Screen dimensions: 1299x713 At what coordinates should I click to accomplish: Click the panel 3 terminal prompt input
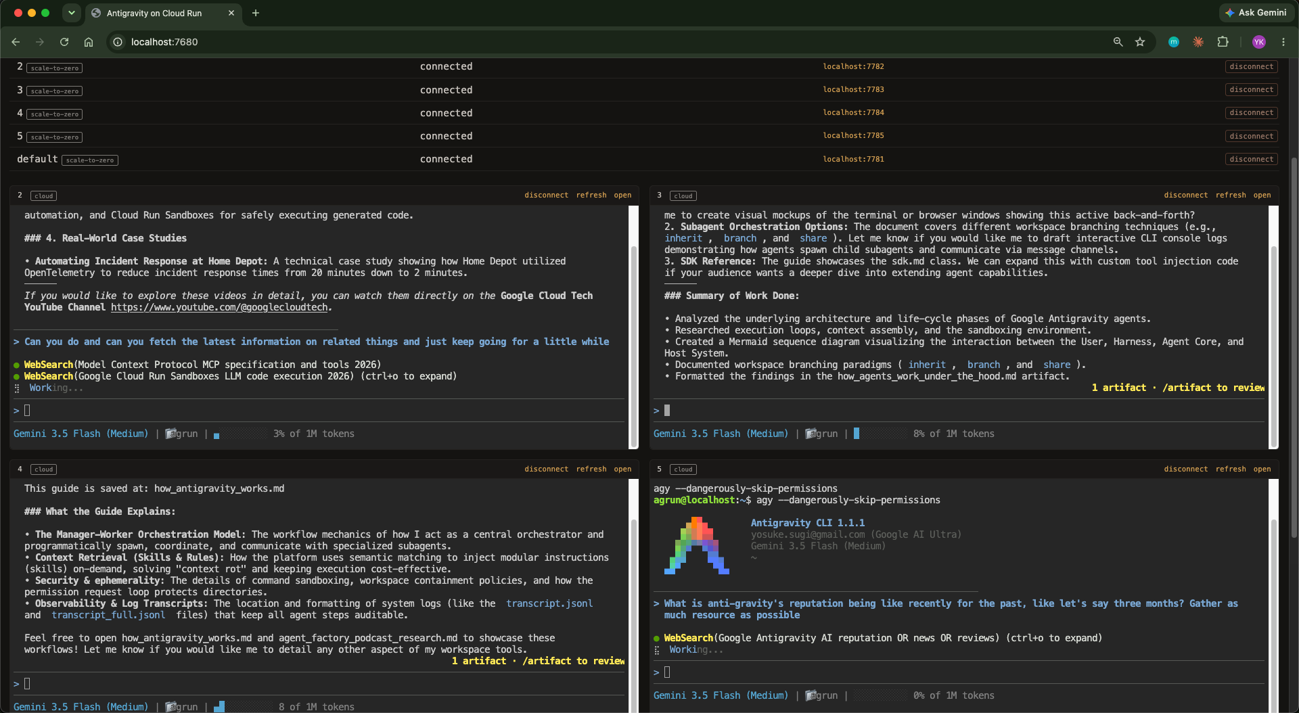click(958, 411)
